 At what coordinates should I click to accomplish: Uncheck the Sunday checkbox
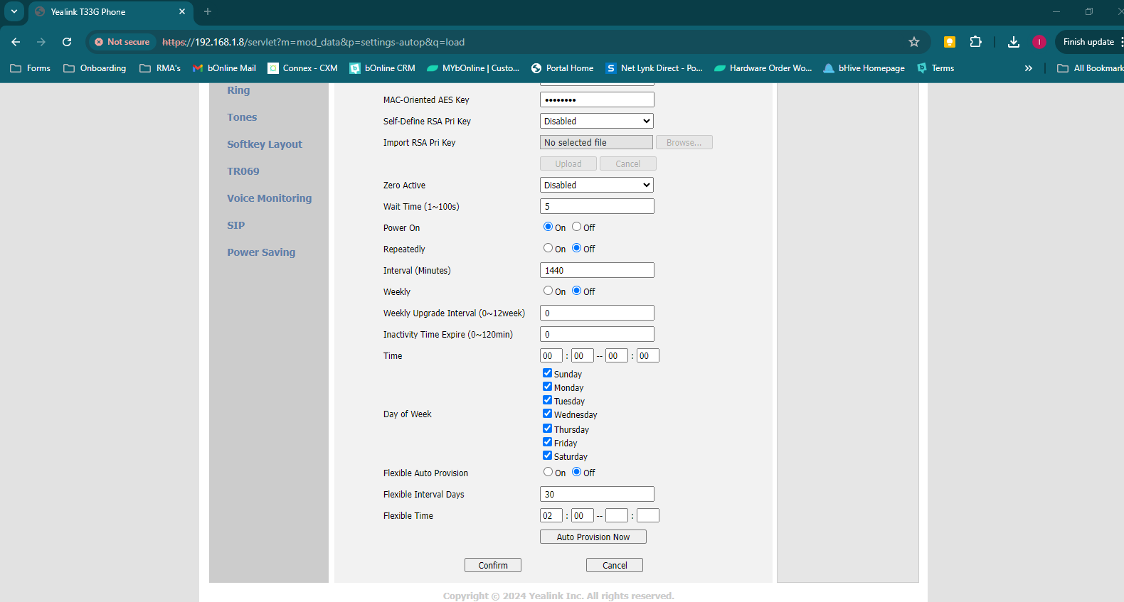pyautogui.click(x=547, y=373)
